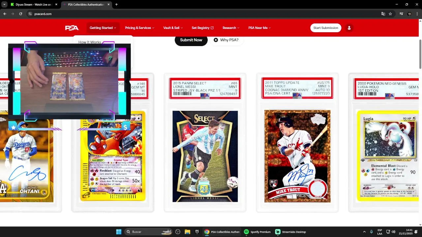Open Spotify Premium in the taskbar
The width and height of the screenshot is (422, 237).
point(257,232)
